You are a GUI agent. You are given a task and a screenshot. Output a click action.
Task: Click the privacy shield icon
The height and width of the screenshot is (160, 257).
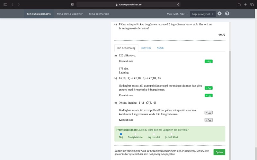tap(72, 4)
